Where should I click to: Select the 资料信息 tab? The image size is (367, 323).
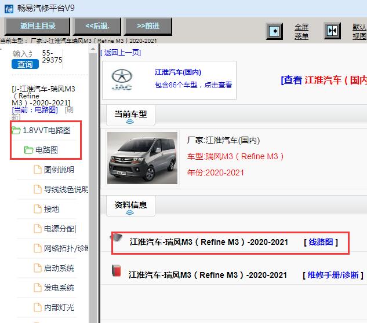(130, 207)
